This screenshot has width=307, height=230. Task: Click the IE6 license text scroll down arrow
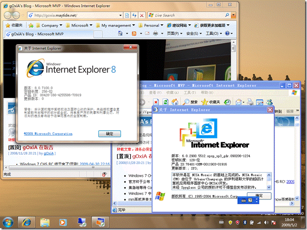click(269, 187)
